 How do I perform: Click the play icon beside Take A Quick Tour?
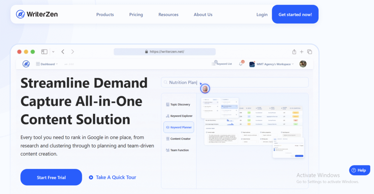pos(91,178)
